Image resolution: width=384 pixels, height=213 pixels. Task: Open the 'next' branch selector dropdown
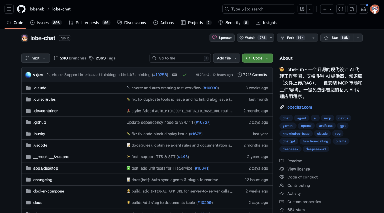click(x=36, y=58)
